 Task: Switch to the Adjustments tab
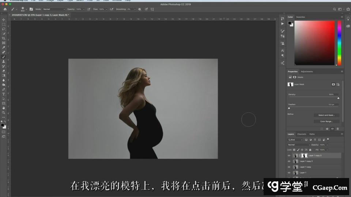point(307,72)
